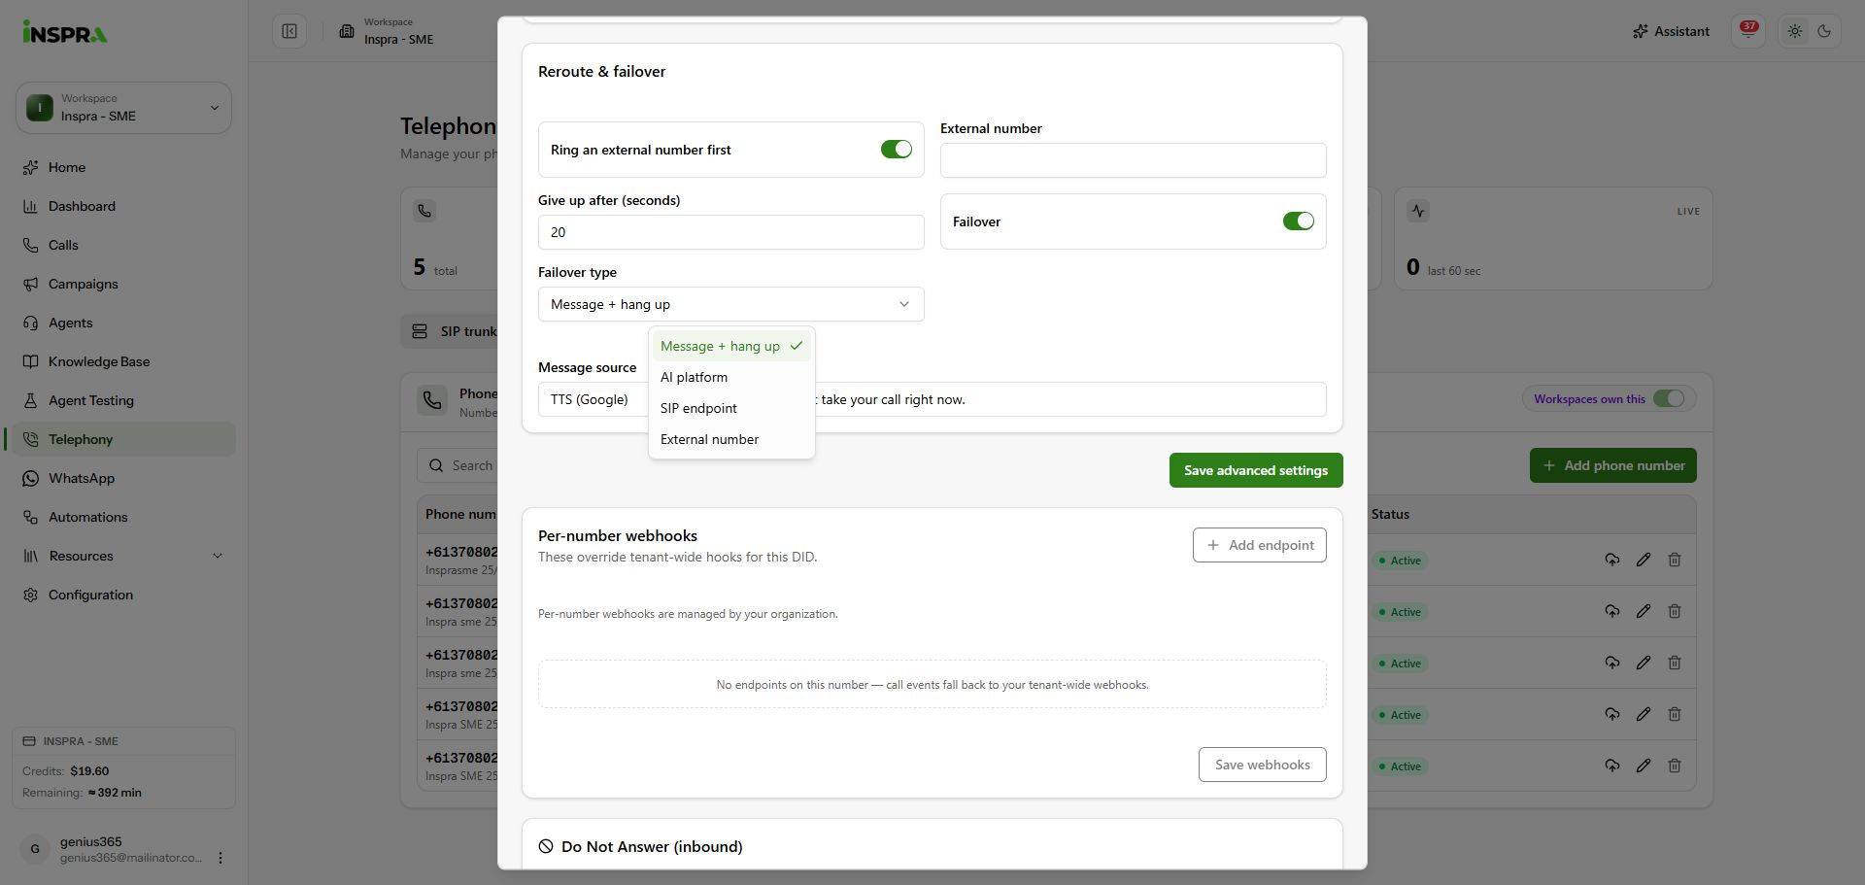Click the External number input field
The width and height of the screenshot is (1865, 885).
click(1134, 160)
